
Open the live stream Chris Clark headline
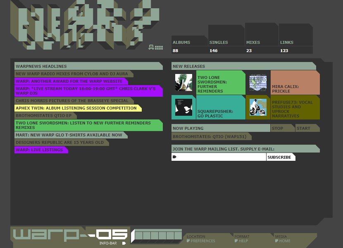pos(88,91)
